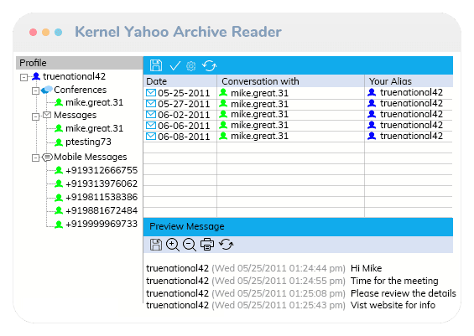Click truenational42 alias in 06-06-2011 row
Viewport: 474px width, 336px height.
411,125
